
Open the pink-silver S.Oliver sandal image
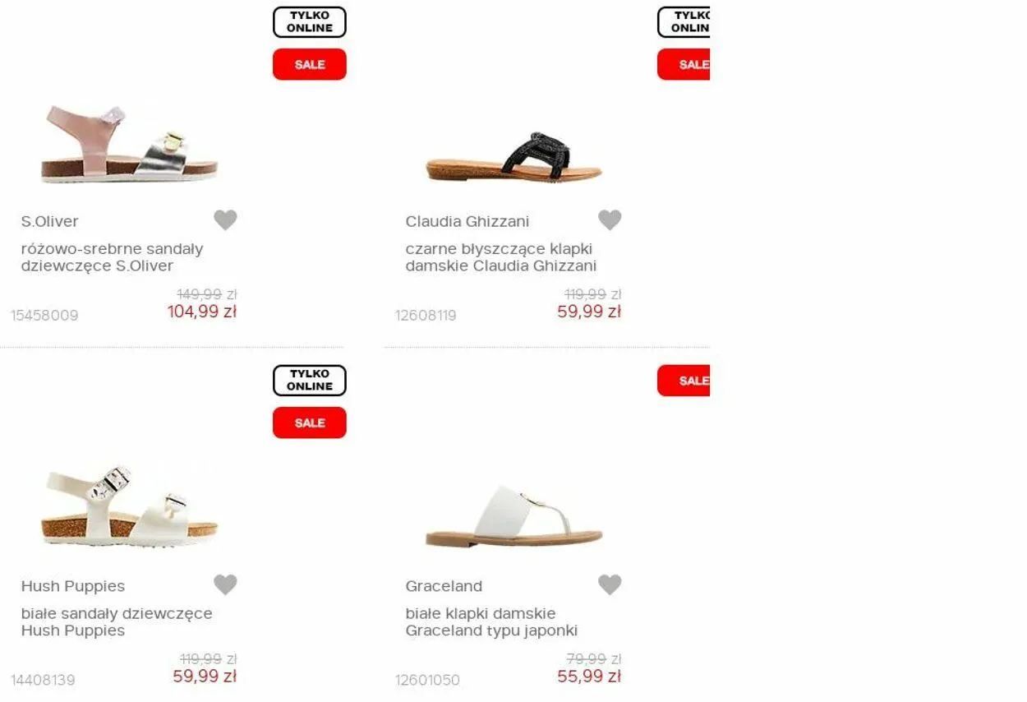pyautogui.click(x=130, y=144)
